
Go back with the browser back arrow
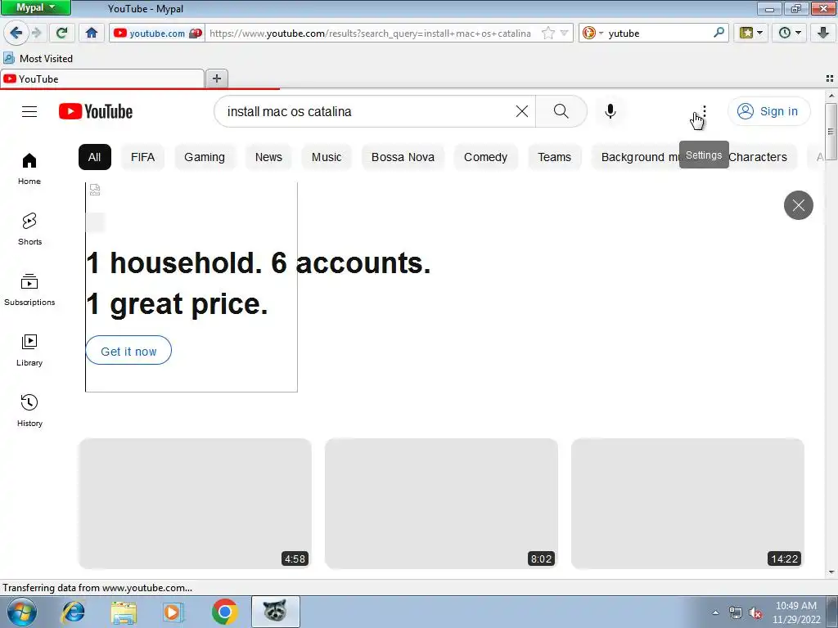tap(16, 33)
